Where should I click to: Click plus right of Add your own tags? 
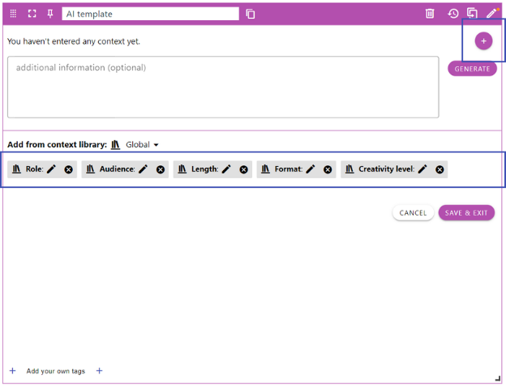click(100, 371)
